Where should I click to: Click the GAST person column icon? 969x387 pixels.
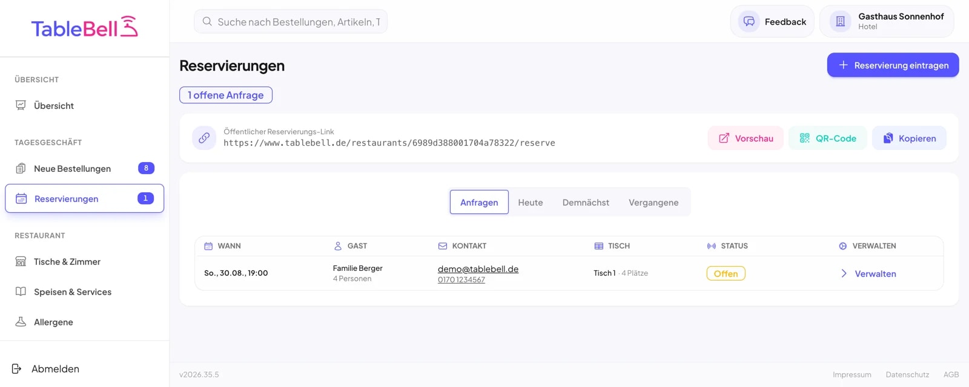coord(338,246)
